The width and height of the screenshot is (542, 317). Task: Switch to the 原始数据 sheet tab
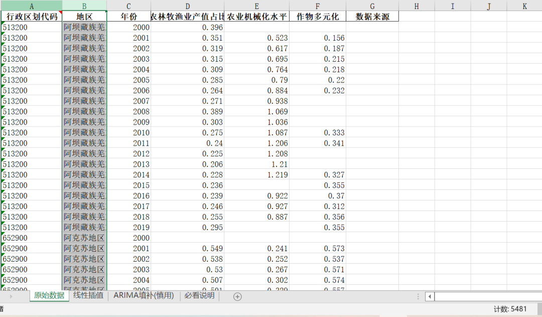49,295
